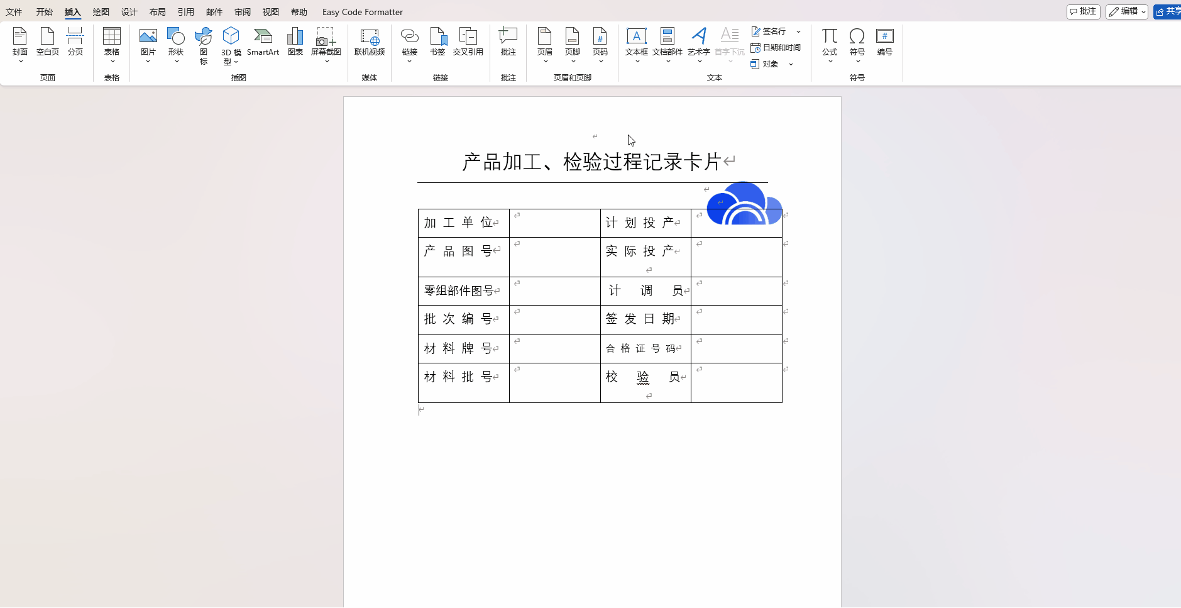Expand the shapes (形状) dropdown

pyautogui.click(x=176, y=61)
